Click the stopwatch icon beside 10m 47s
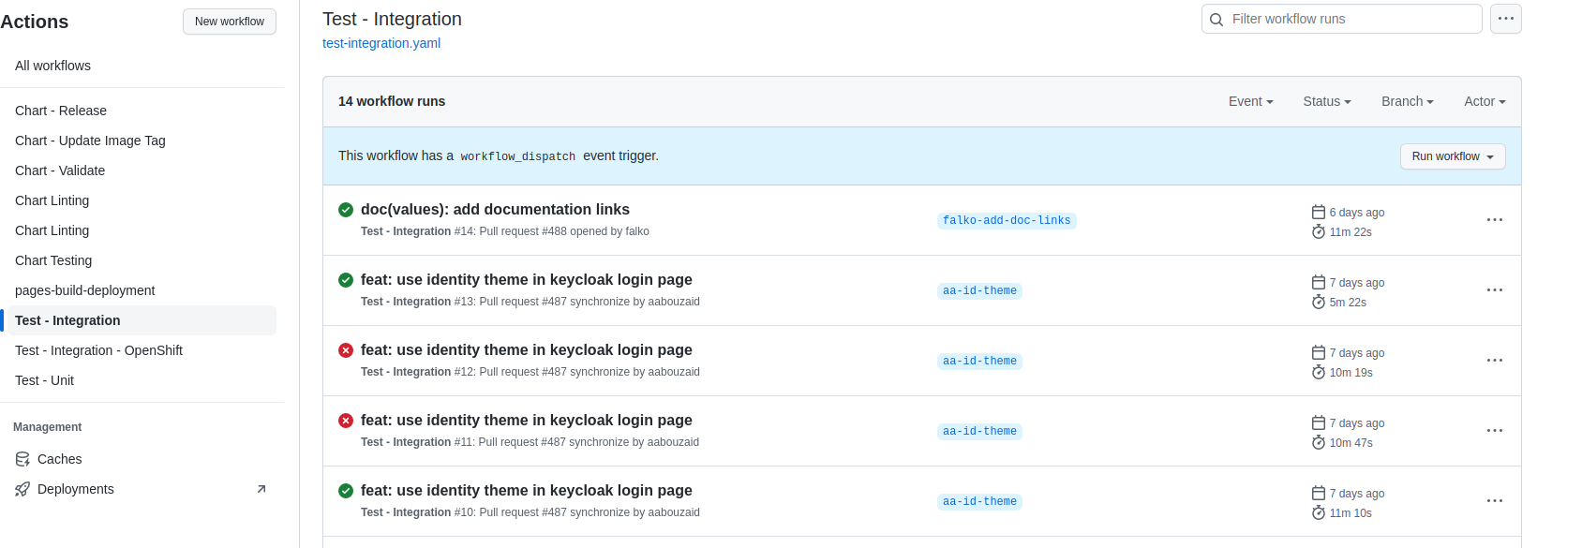This screenshot has height=548, width=1582. tap(1319, 443)
